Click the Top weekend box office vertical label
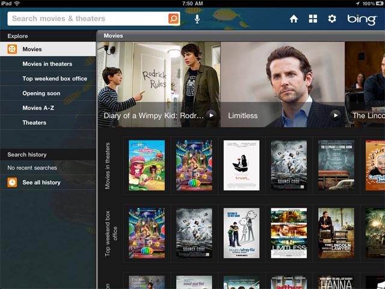The width and height of the screenshot is (385, 289). pos(111,234)
